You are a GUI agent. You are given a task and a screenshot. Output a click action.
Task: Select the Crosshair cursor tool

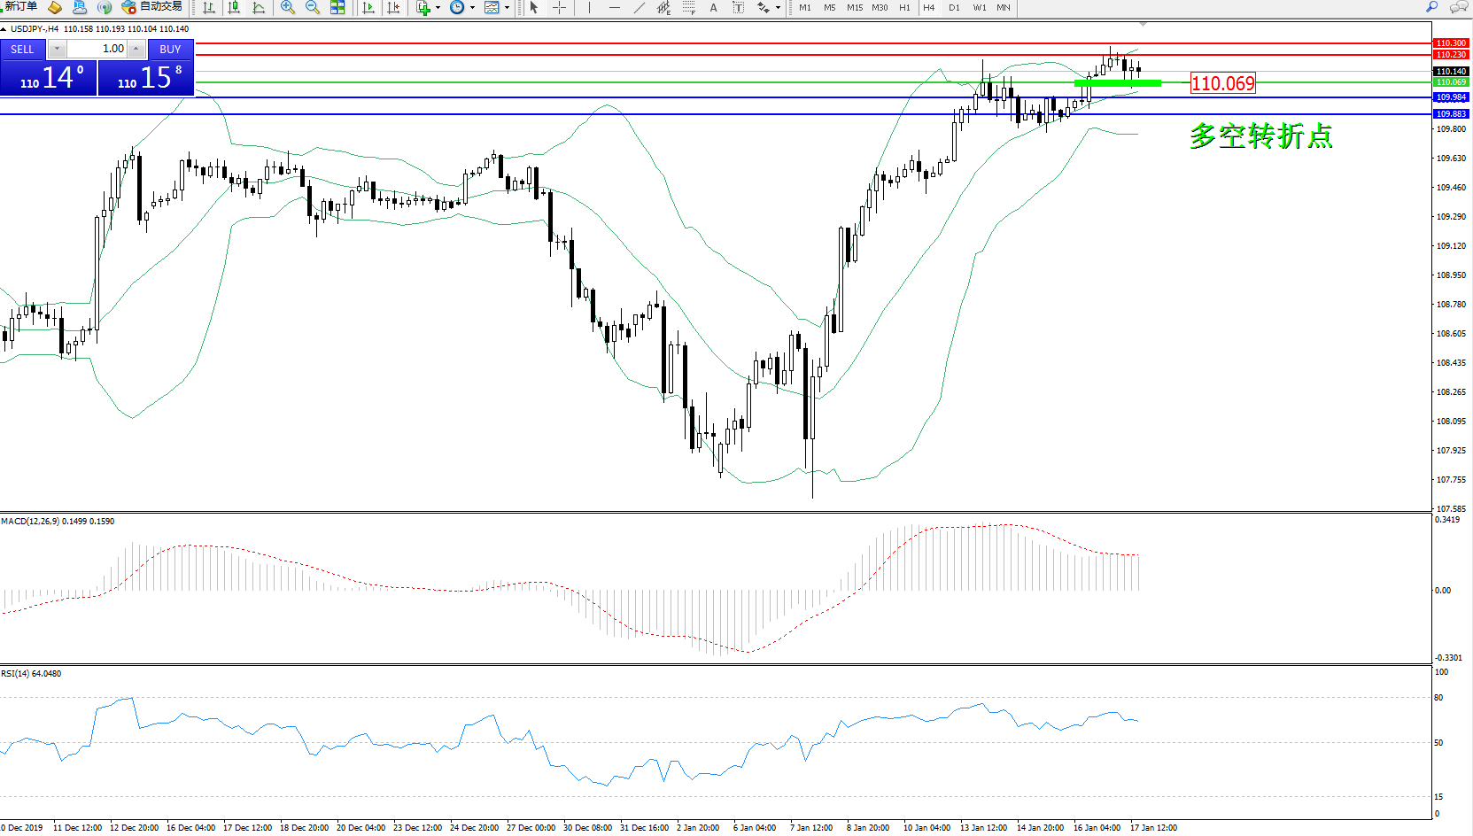point(560,8)
